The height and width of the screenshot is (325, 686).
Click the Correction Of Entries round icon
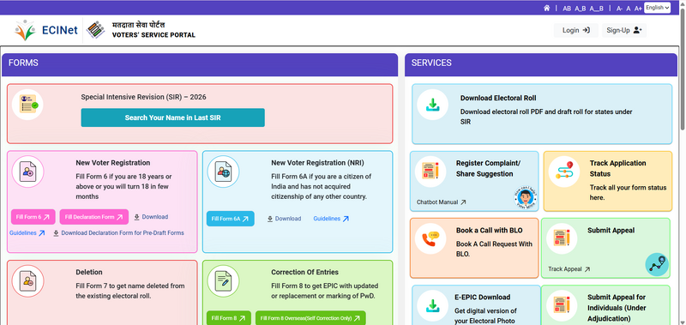[x=223, y=280]
